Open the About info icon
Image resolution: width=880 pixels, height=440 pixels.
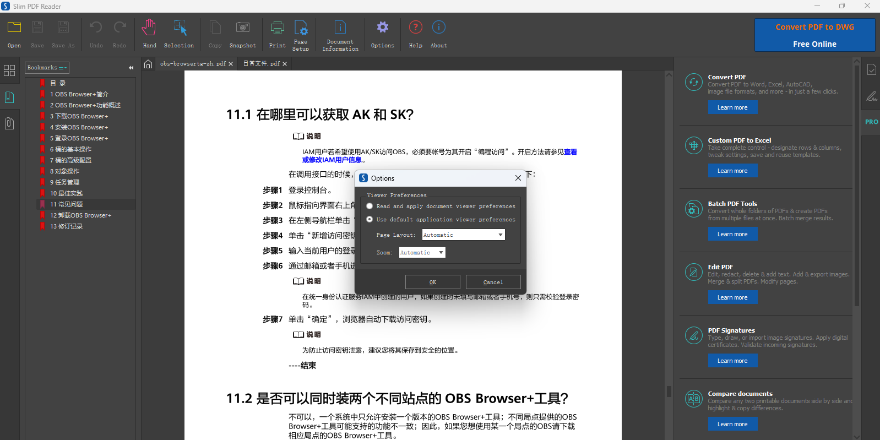(438, 28)
